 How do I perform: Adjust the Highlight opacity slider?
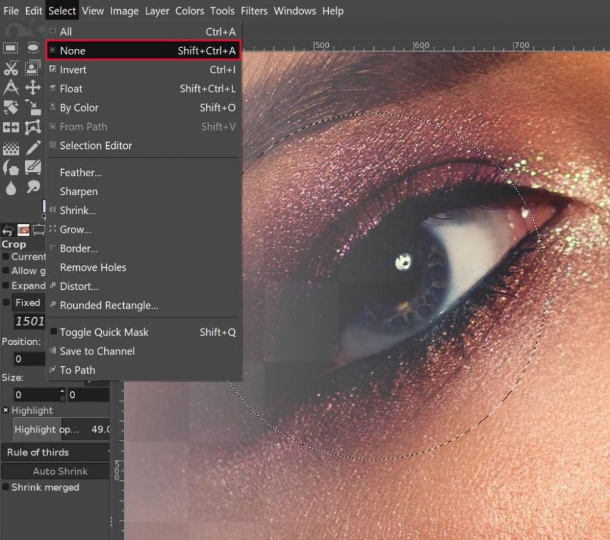tap(61, 430)
